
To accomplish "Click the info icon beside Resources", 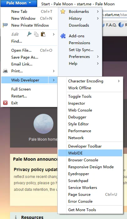I will (x=16, y=217).
